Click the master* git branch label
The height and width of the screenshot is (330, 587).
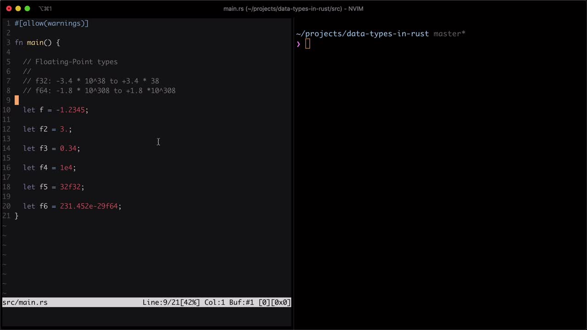[x=449, y=34]
